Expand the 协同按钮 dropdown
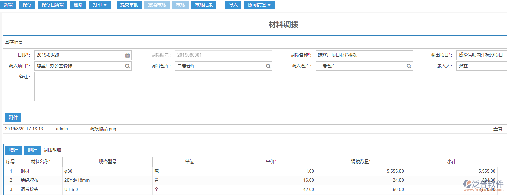Screen dimensions: 507x195 (x=259, y=5)
